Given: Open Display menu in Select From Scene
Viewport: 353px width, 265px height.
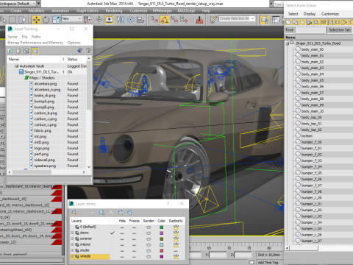Looking at the screenshot, I should 310,14.
